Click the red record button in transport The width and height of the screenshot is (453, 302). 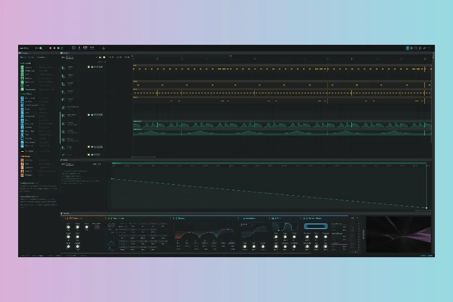[50, 48]
